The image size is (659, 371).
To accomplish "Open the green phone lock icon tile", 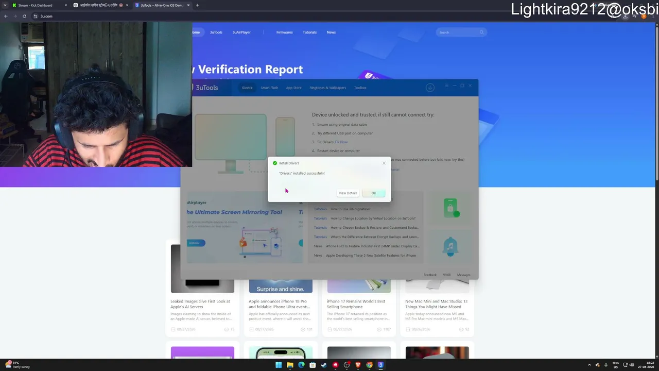I will (450, 208).
